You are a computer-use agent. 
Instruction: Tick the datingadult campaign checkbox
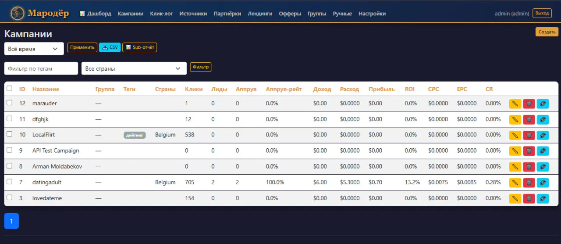pos(10,182)
